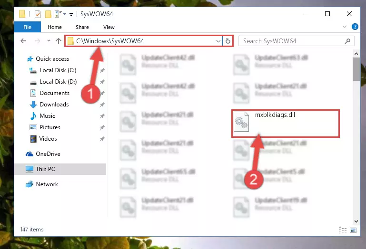
Task: Switch to the Share ribbon tab
Action: coord(82,27)
